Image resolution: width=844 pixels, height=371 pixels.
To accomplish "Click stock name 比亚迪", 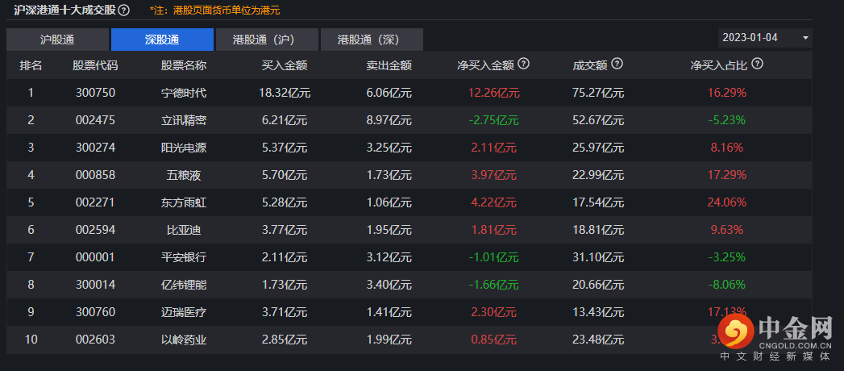I will (184, 230).
